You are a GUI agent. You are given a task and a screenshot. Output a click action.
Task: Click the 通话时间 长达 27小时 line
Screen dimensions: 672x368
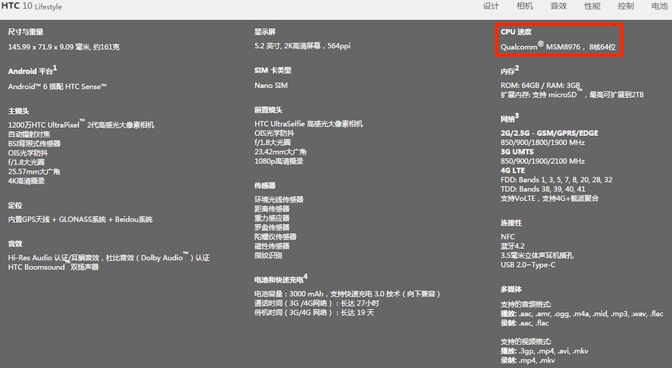[317, 303]
